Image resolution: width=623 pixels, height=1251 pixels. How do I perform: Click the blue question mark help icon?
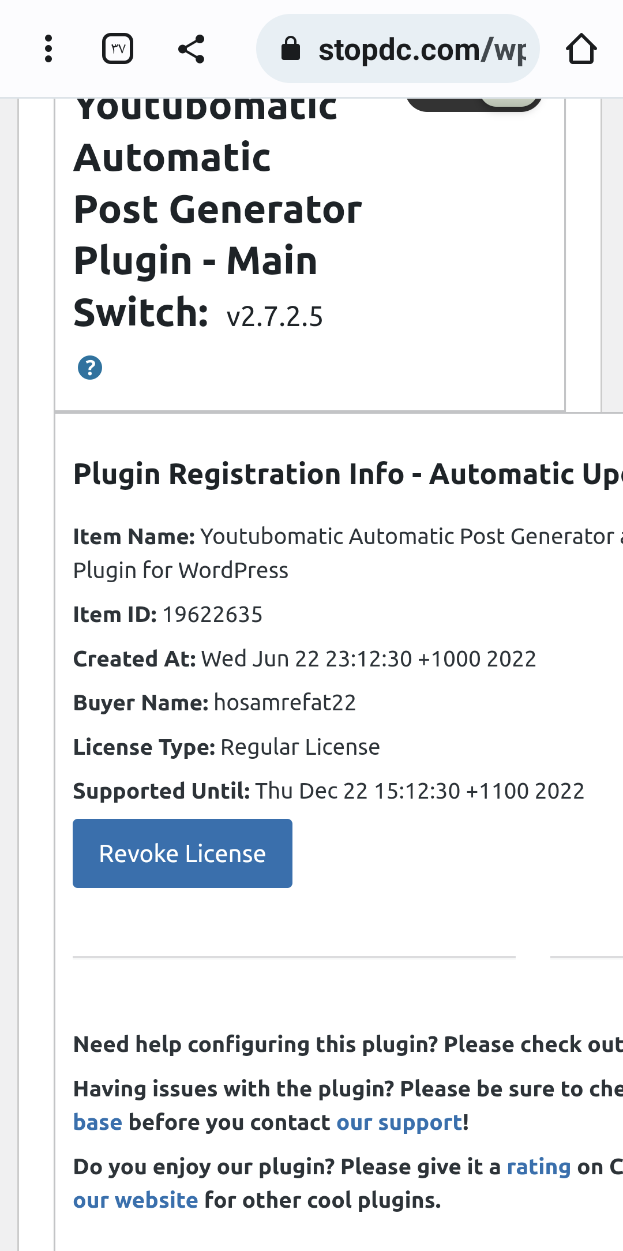click(x=90, y=368)
